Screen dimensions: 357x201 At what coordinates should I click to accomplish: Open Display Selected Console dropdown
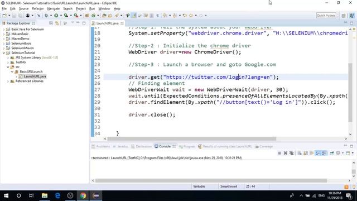pyautogui.click(x=342, y=153)
